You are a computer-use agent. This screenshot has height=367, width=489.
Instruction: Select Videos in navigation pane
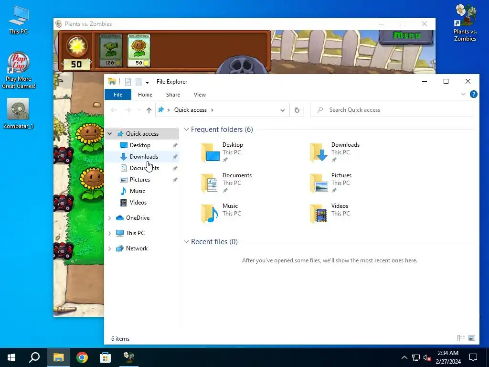[x=138, y=203]
